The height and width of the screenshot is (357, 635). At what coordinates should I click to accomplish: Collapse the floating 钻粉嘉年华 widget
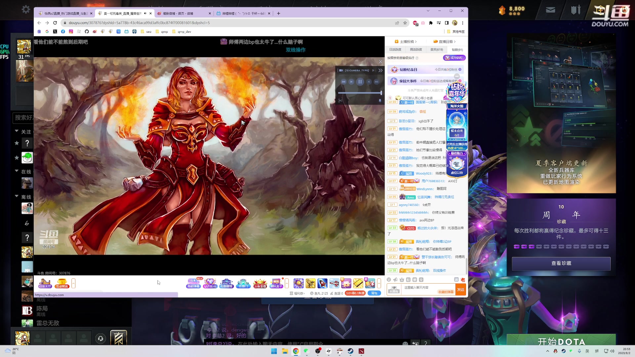tap(457, 76)
